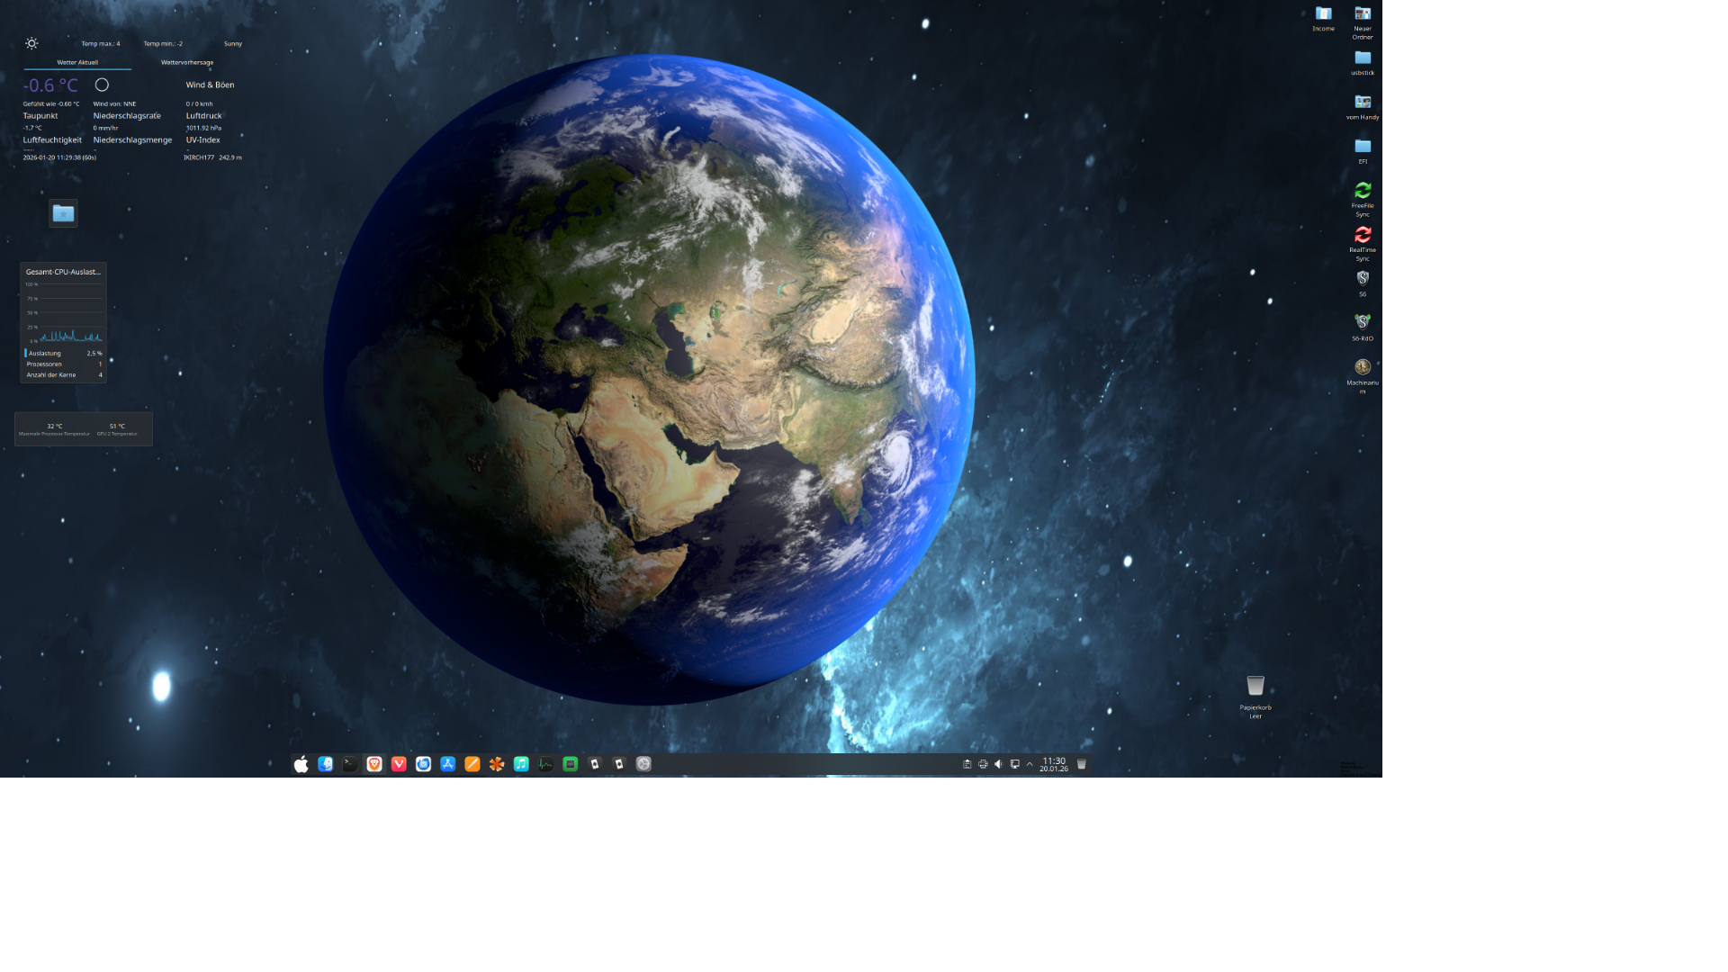
Task: Open the clipboard tray icon
Action: click(967, 764)
